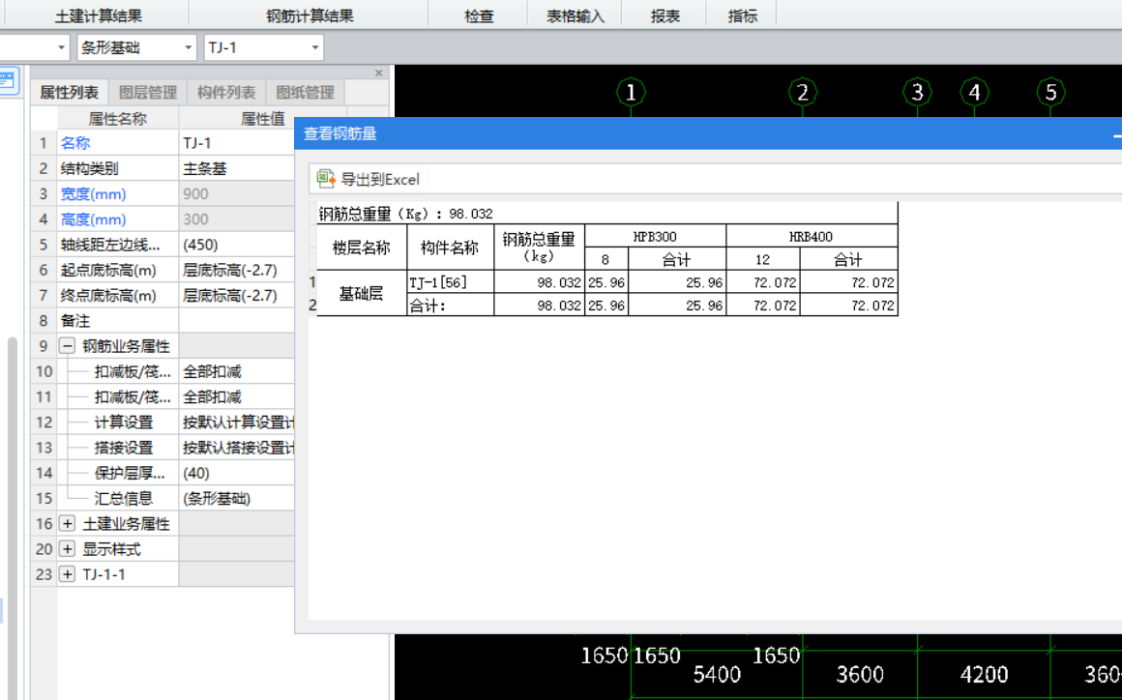Screen dimensions: 1122x700
Task: Click the 3600 dimension between axes 2 and 3
Action: pyautogui.click(x=860, y=674)
